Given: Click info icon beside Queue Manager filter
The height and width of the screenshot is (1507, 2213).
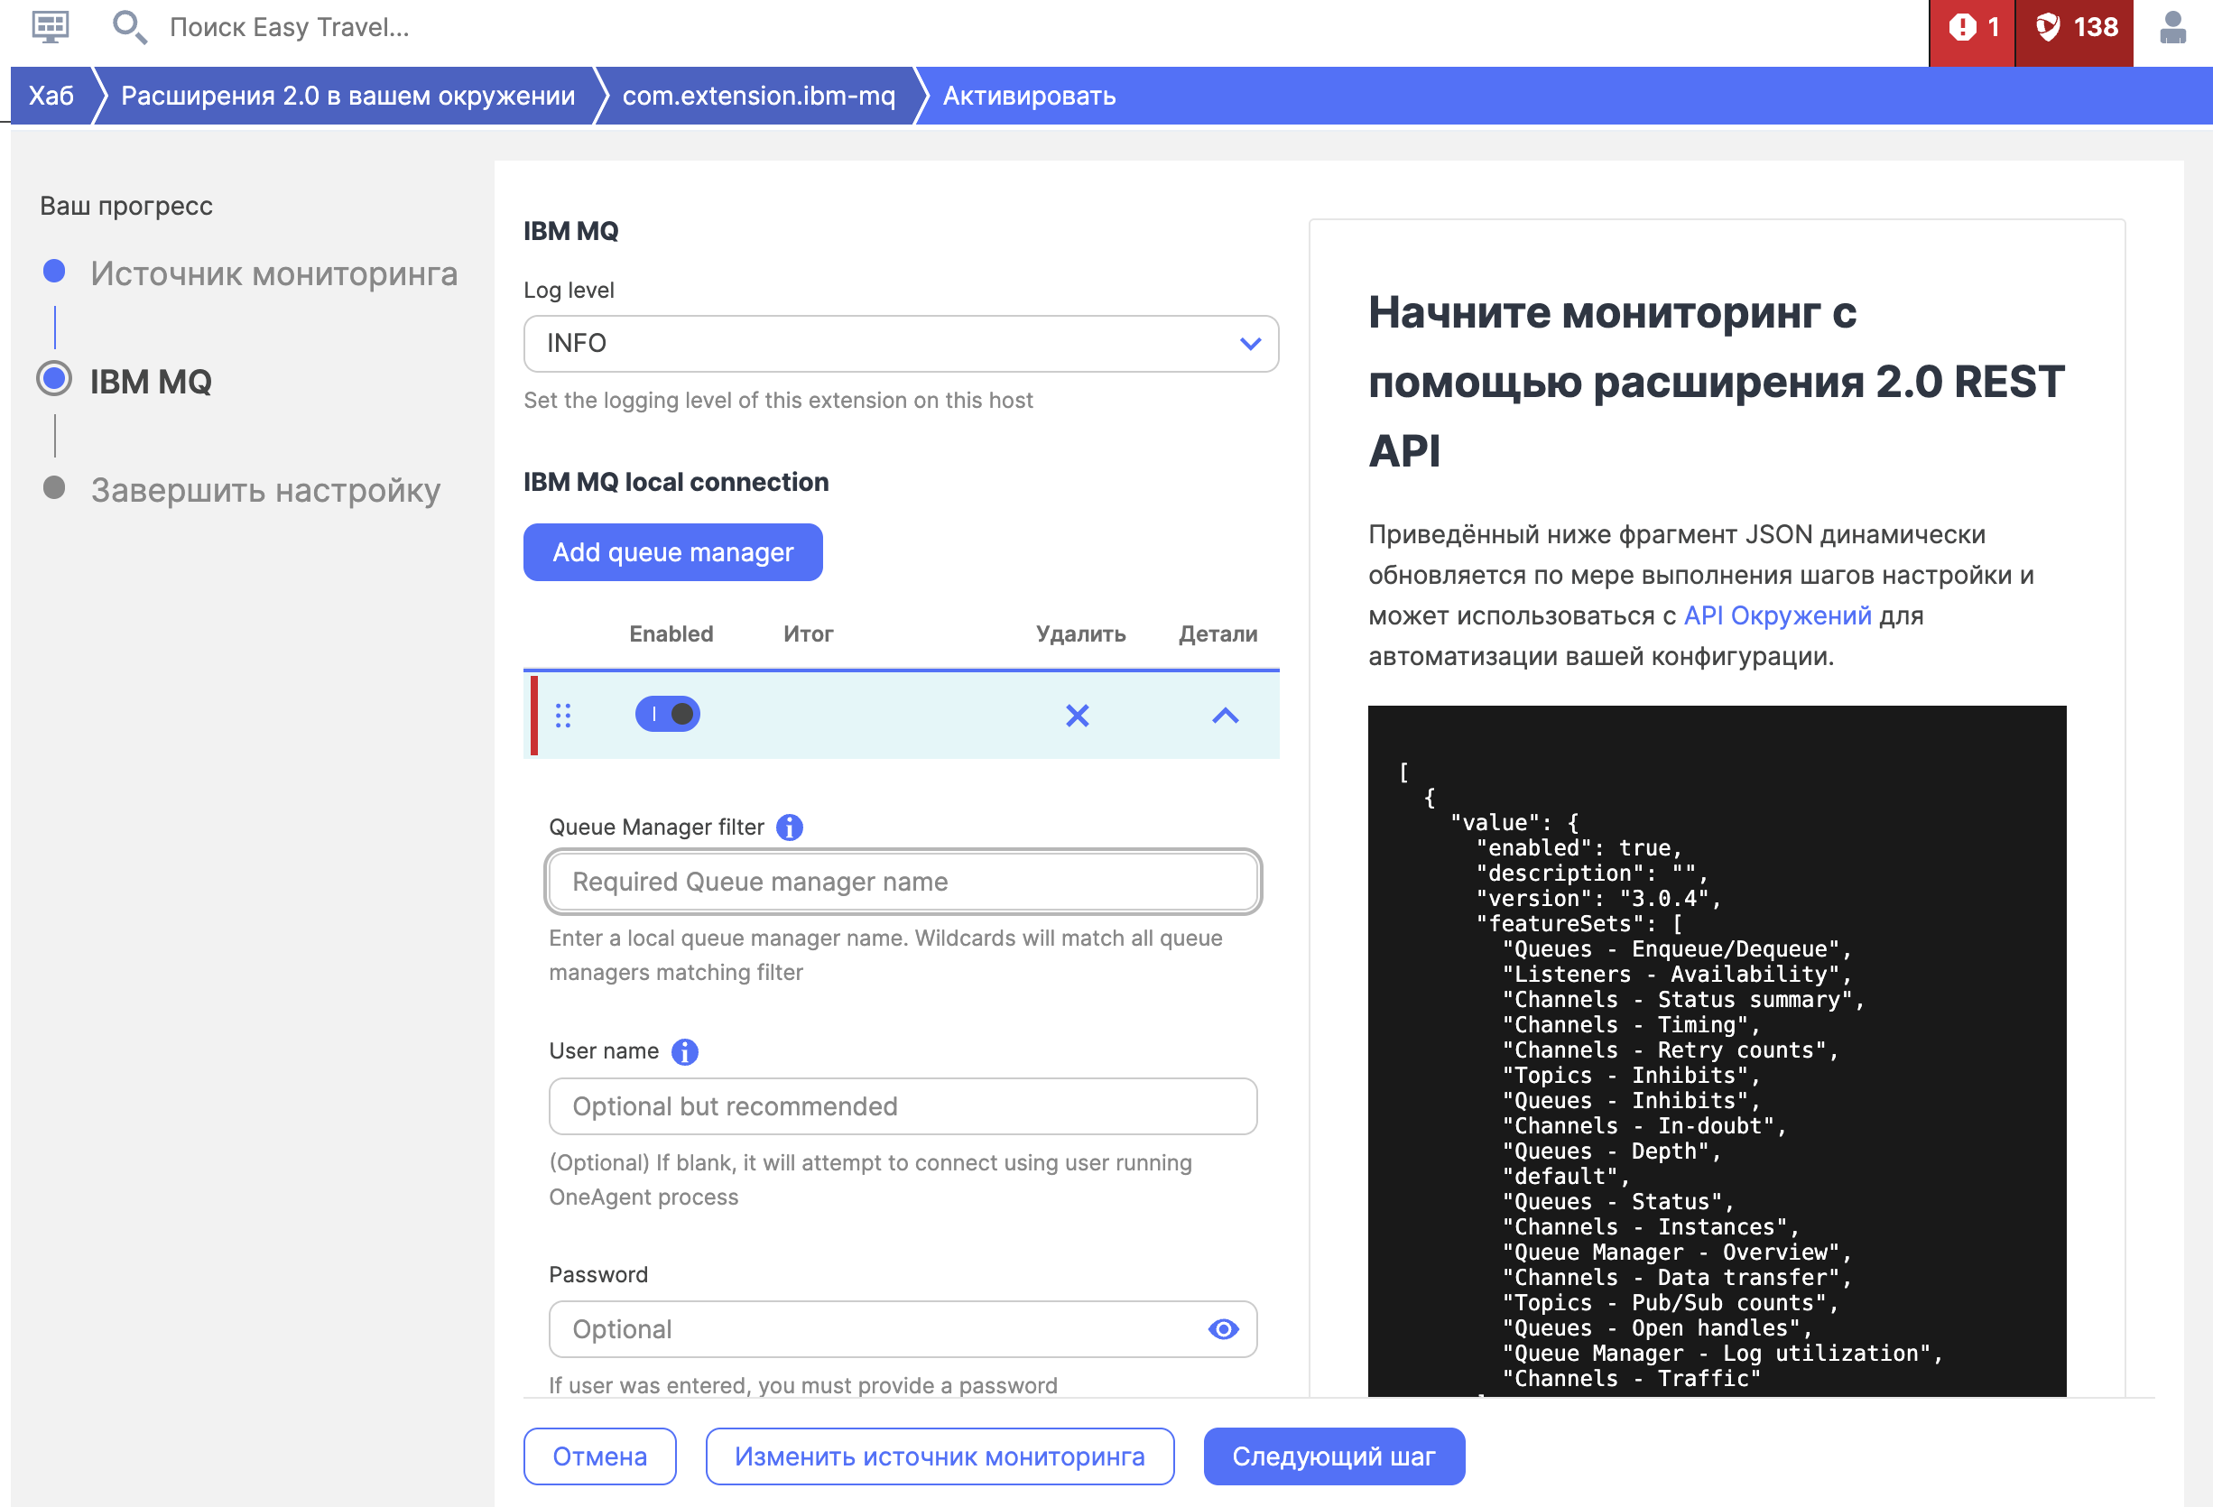Looking at the screenshot, I should point(790,827).
